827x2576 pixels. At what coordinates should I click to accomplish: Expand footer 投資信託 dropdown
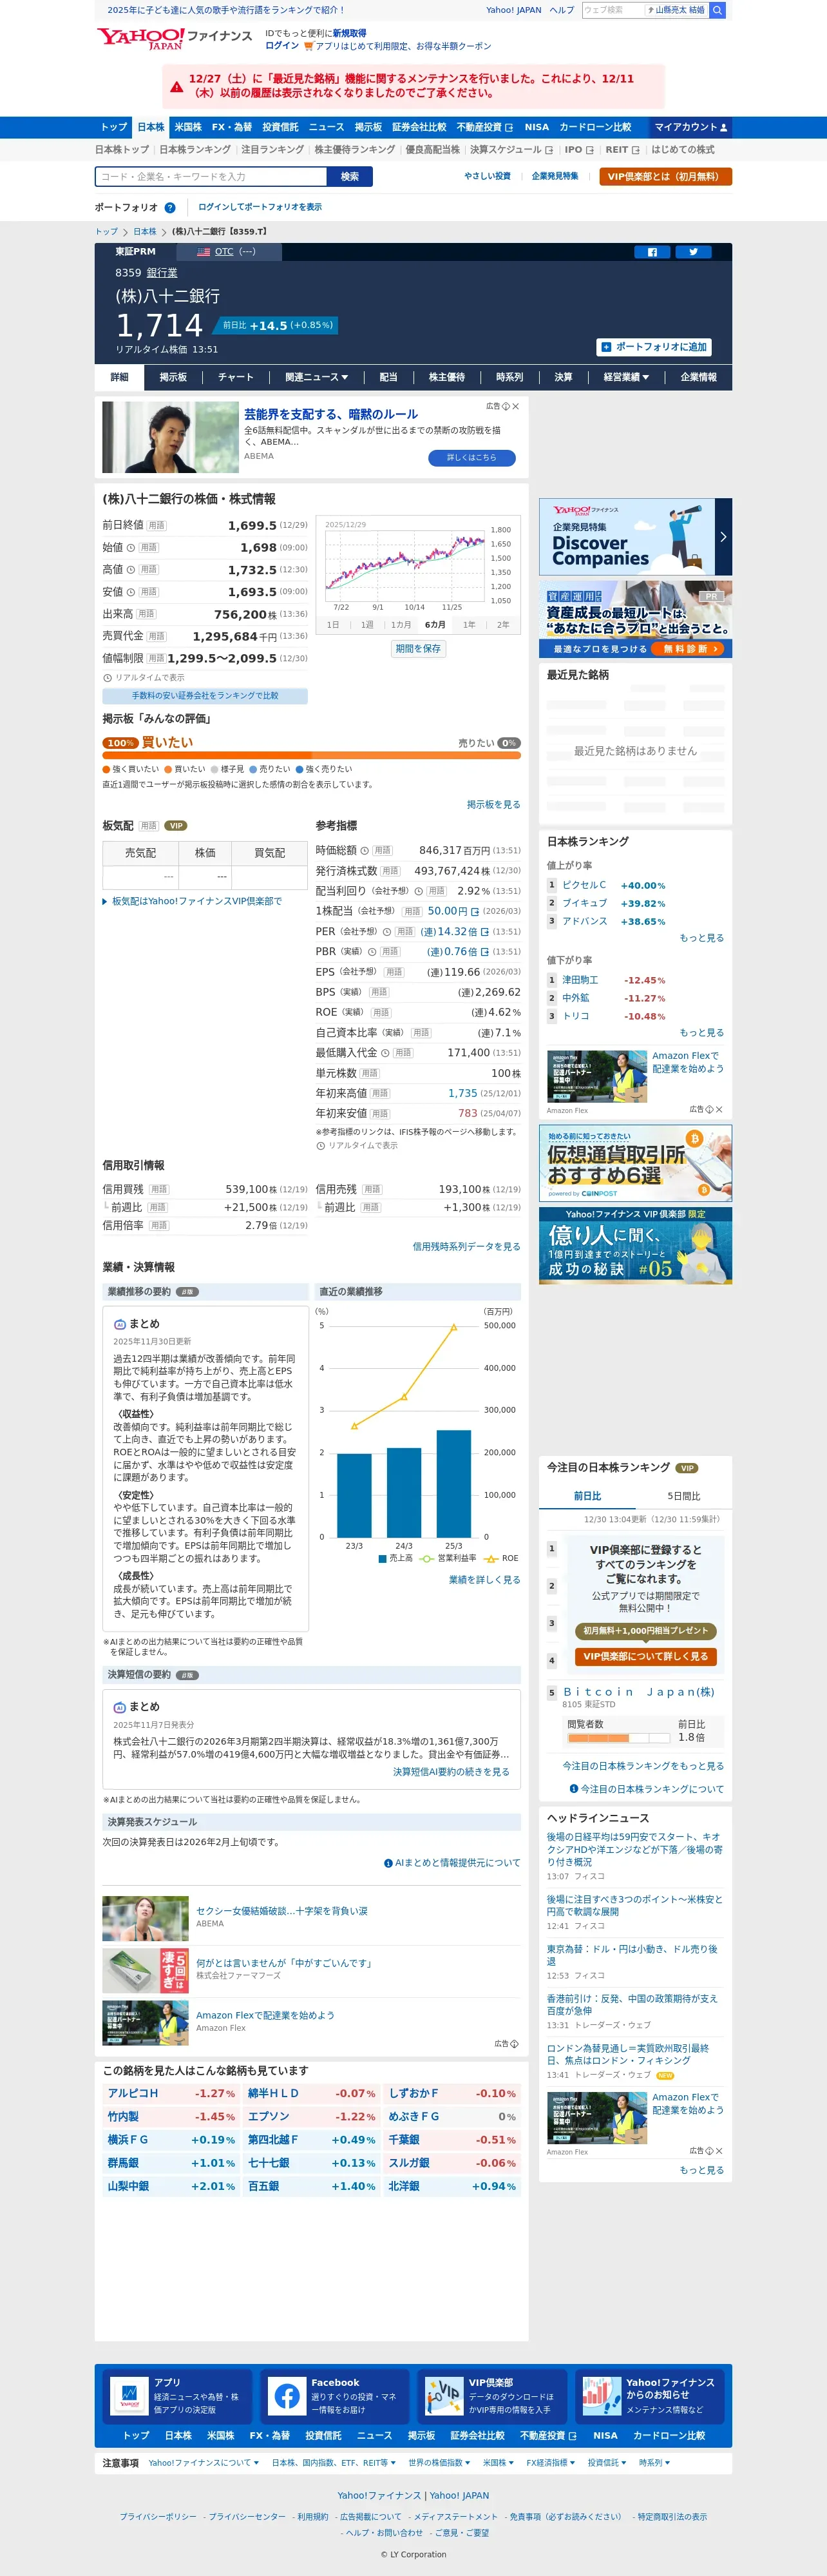tap(607, 2462)
